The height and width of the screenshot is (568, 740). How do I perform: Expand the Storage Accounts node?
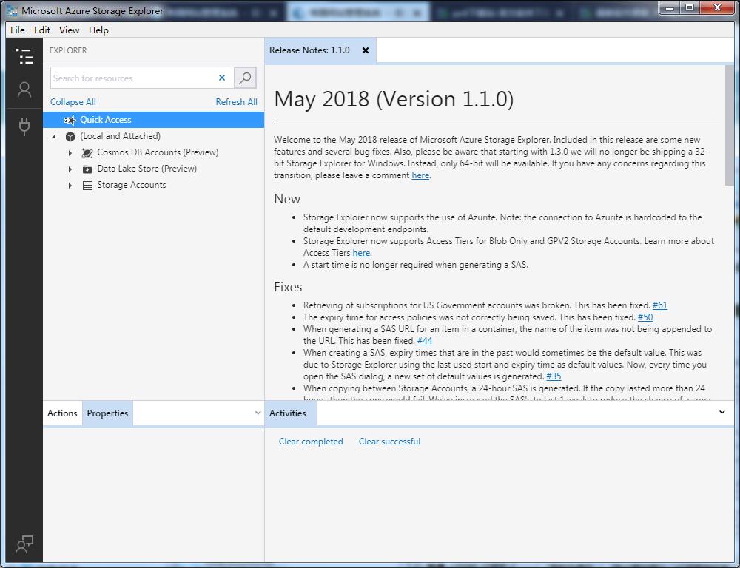70,186
